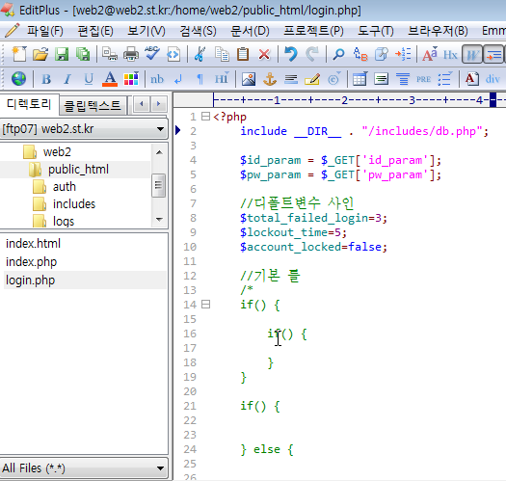Click the red X delete icon
The width and height of the screenshot is (506, 481).
click(264, 54)
